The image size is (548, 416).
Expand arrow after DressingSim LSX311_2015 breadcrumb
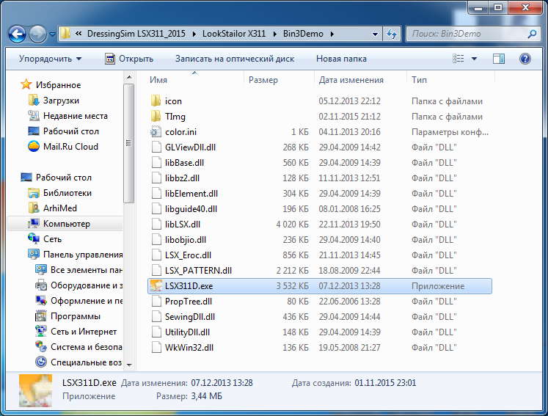point(194,34)
